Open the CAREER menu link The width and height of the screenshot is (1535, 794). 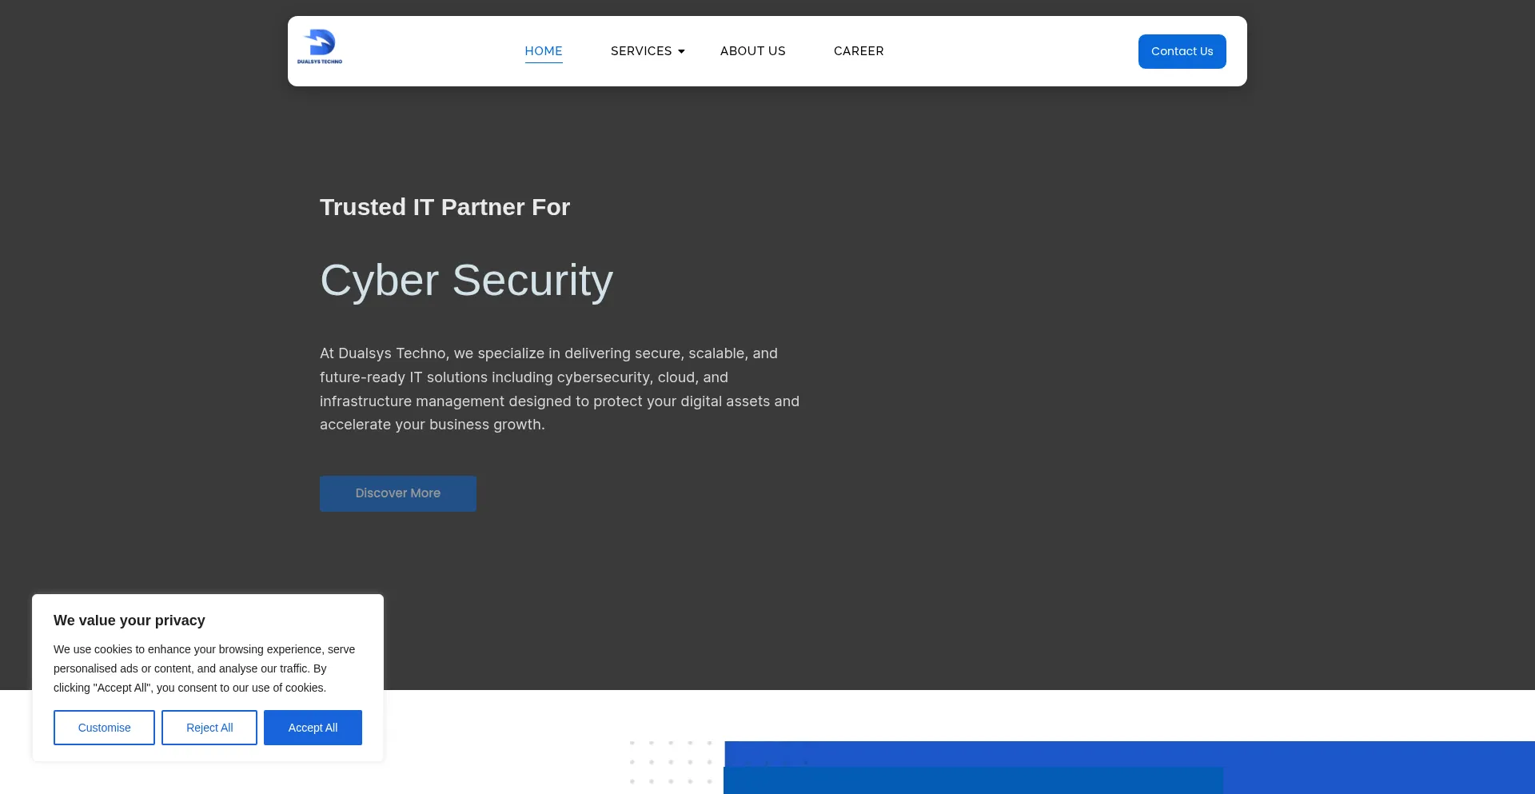859,51
